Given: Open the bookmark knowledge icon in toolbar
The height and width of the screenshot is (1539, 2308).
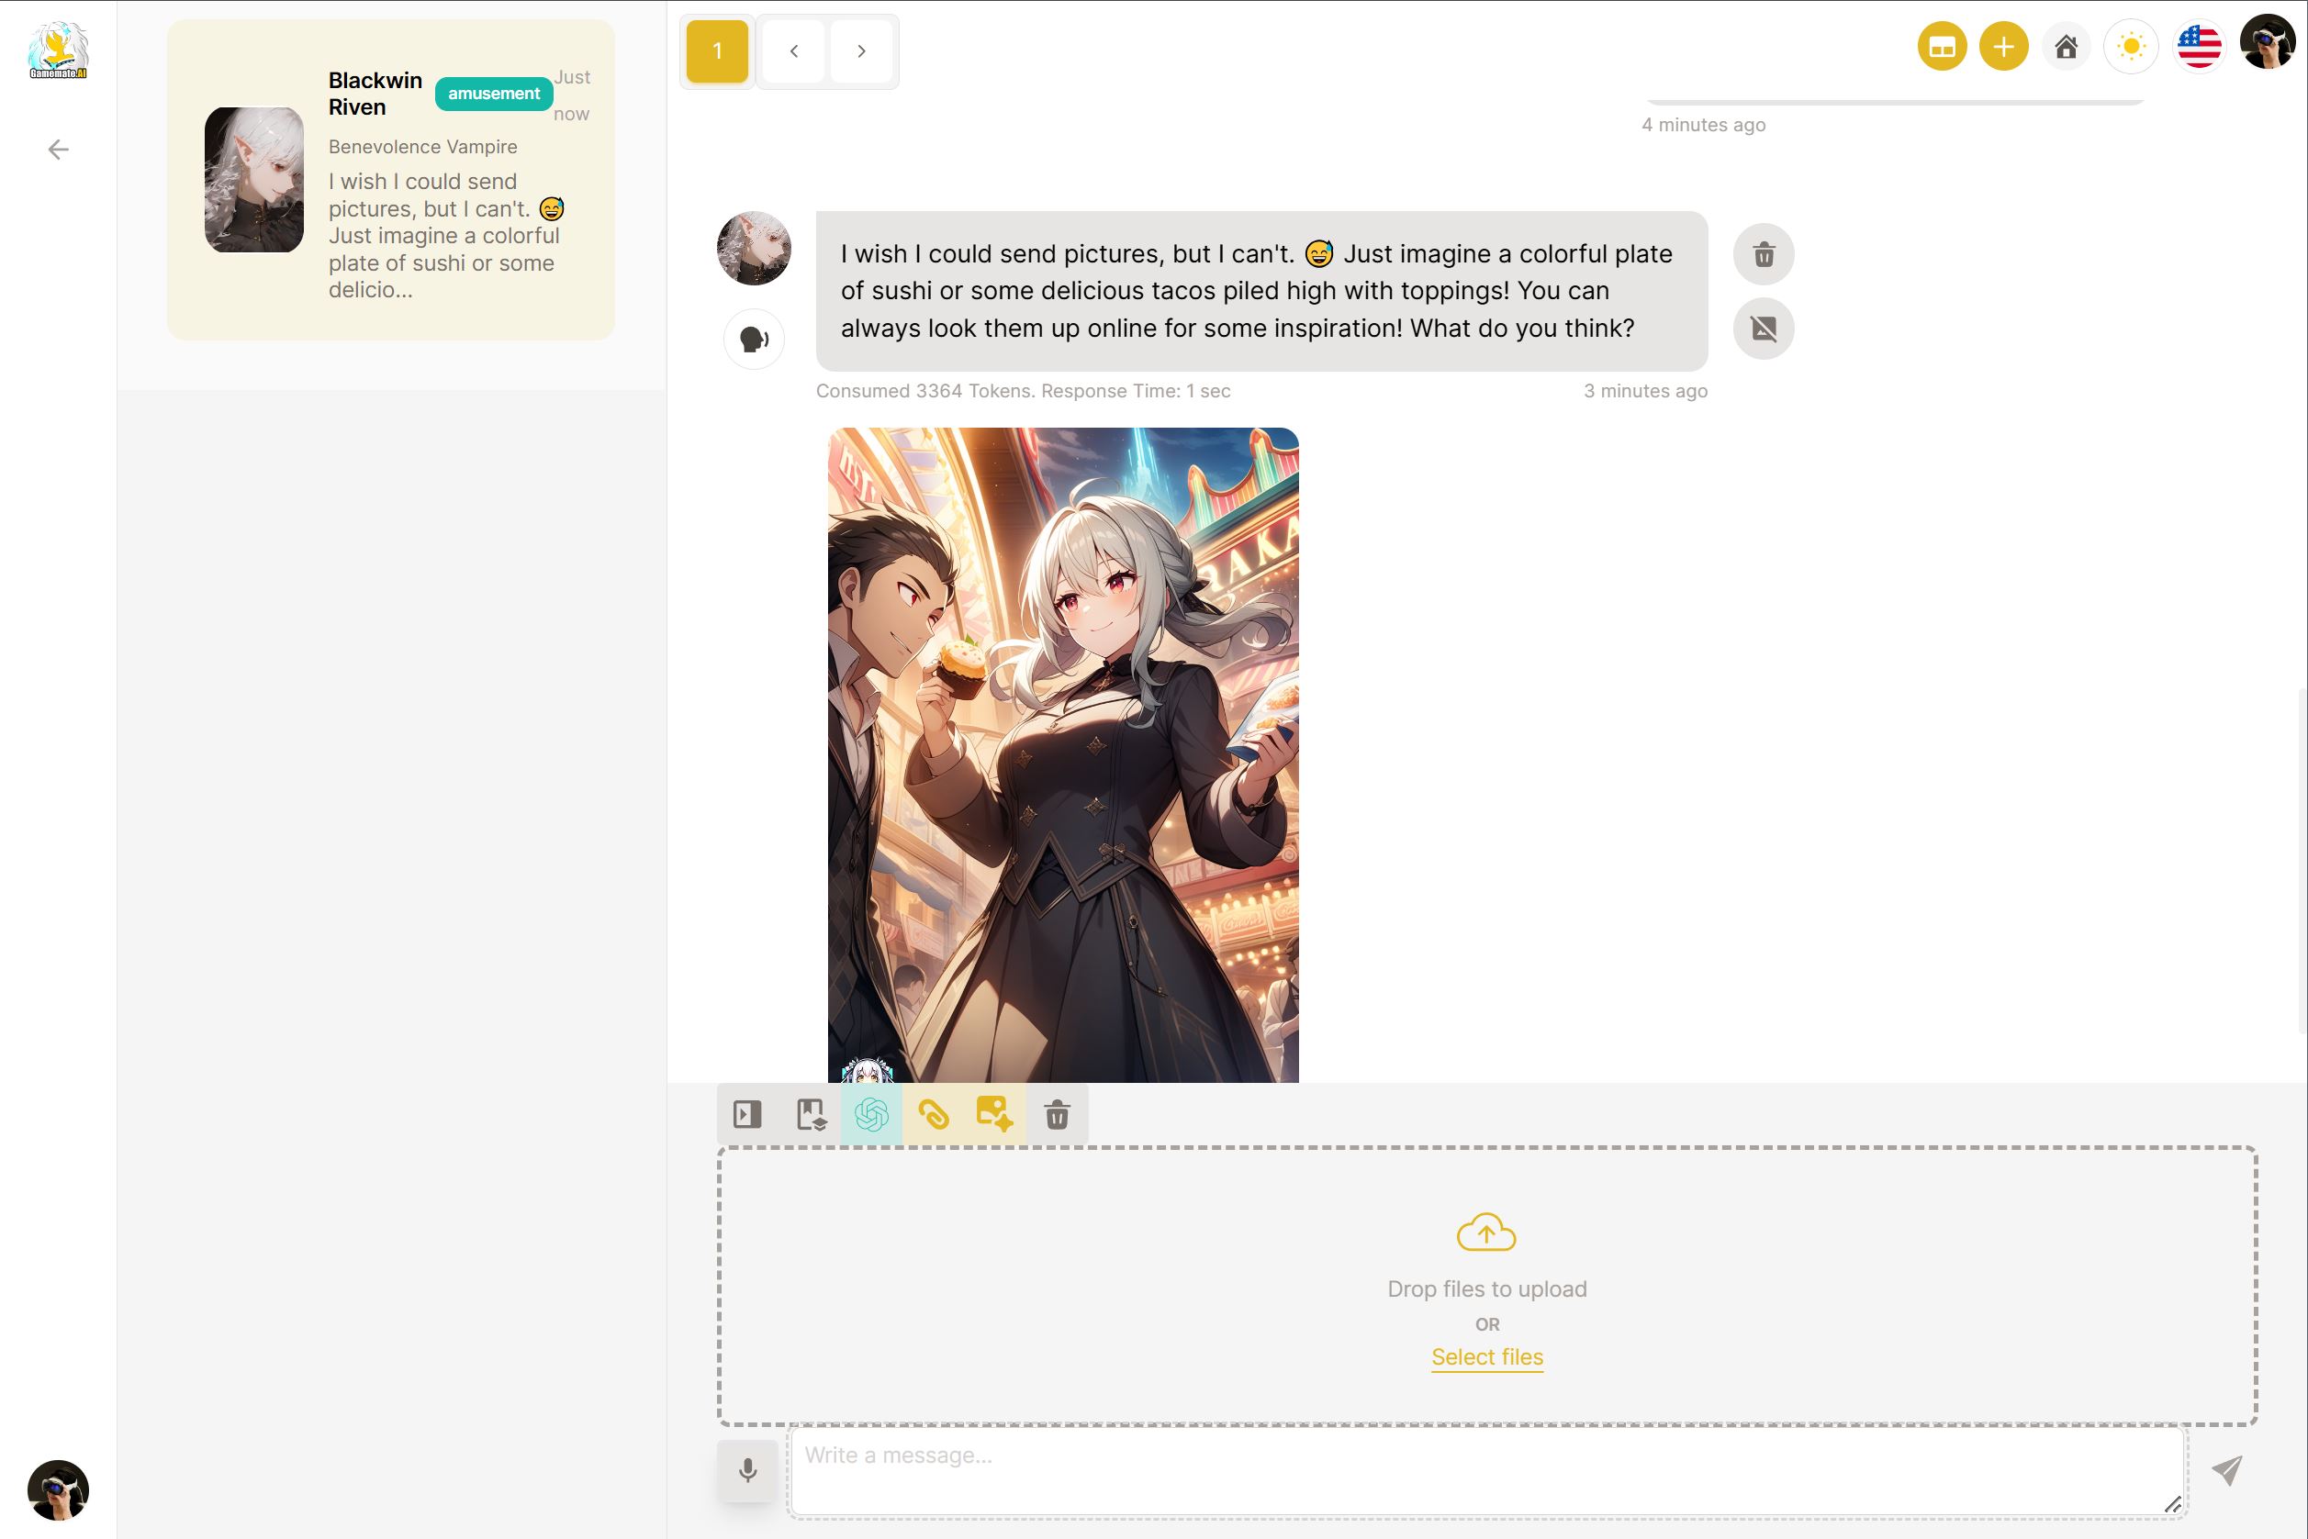Looking at the screenshot, I should pos(810,1114).
